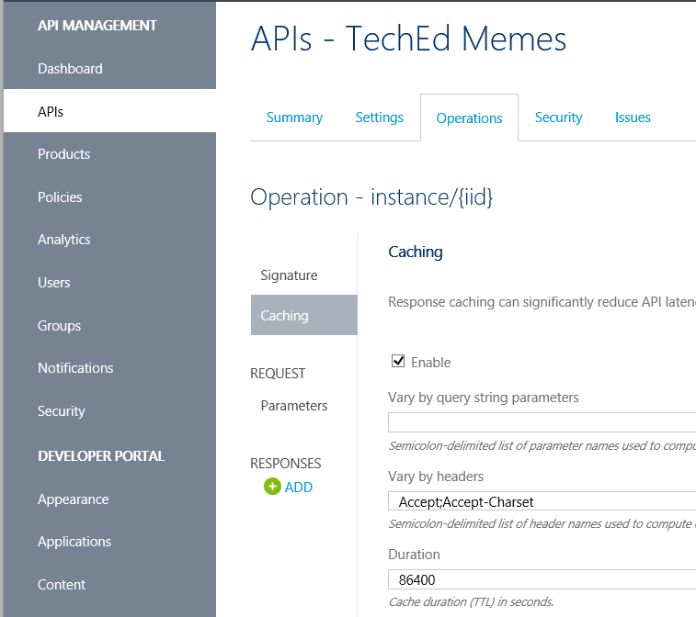Click the APIs - TechEd Memes title

(408, 39)
